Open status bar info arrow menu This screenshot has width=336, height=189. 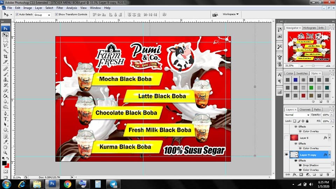72,177
